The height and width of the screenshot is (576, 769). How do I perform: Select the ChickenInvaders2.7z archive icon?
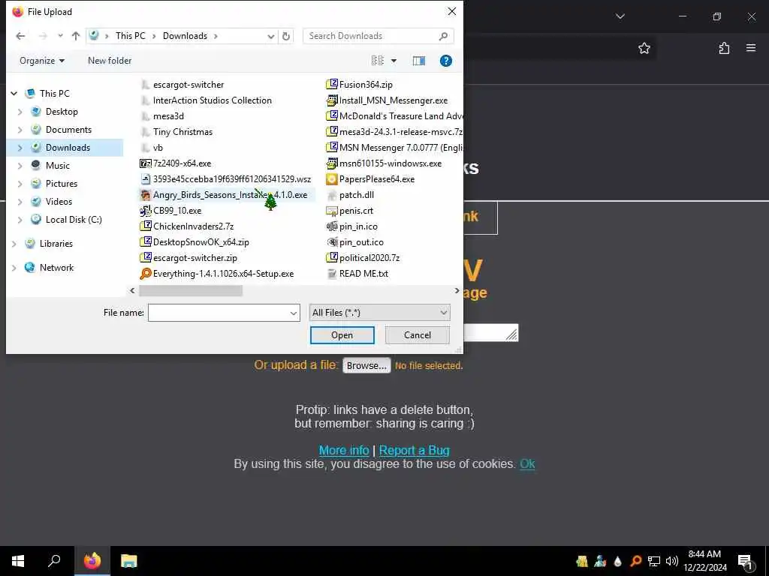coord(146,226)
